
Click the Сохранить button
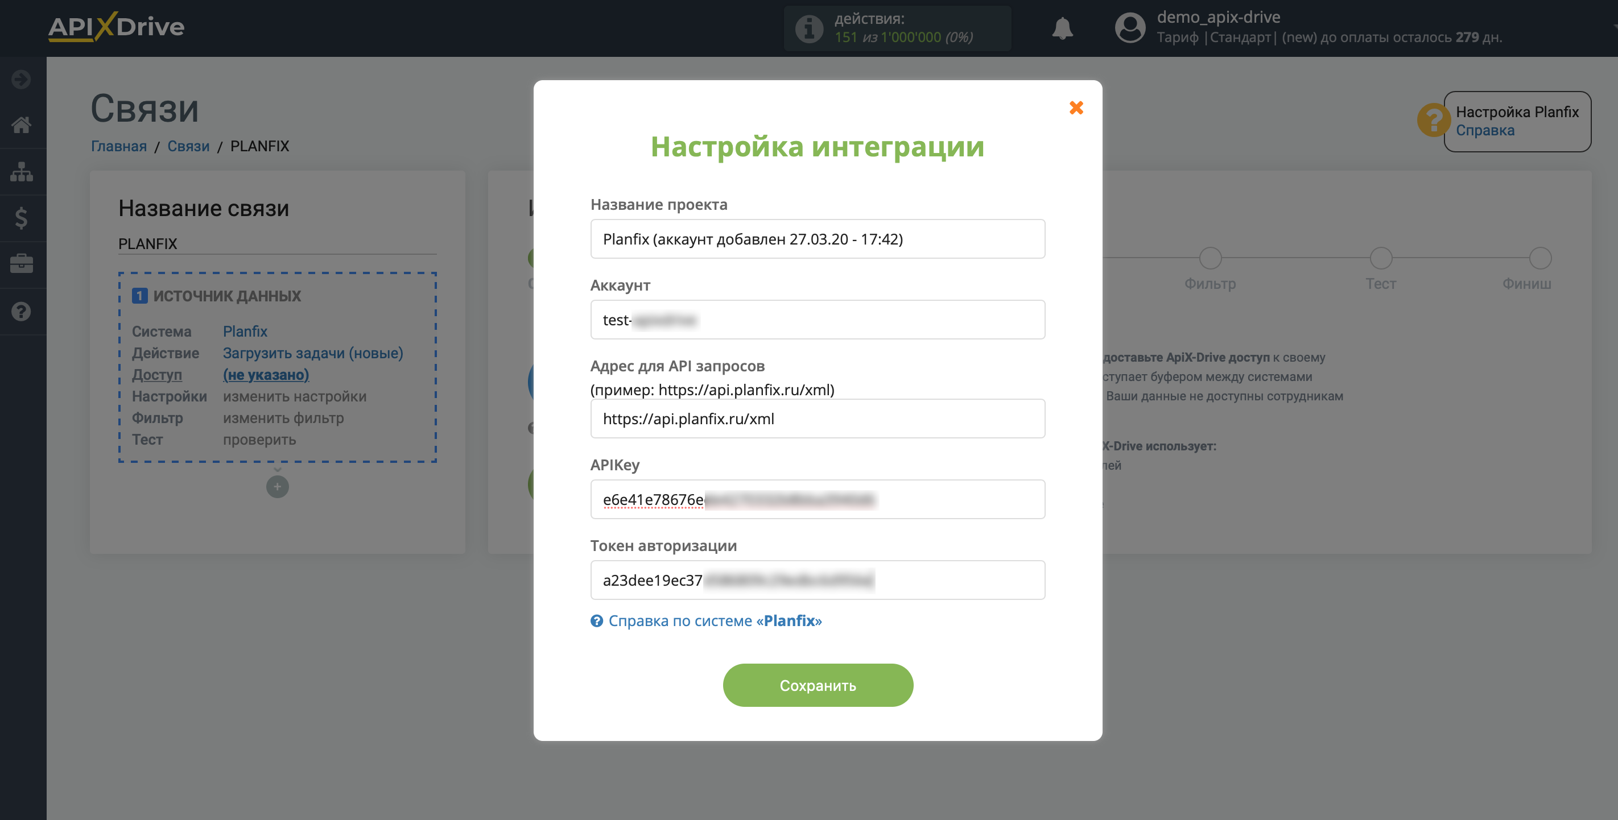pos(817,685)
